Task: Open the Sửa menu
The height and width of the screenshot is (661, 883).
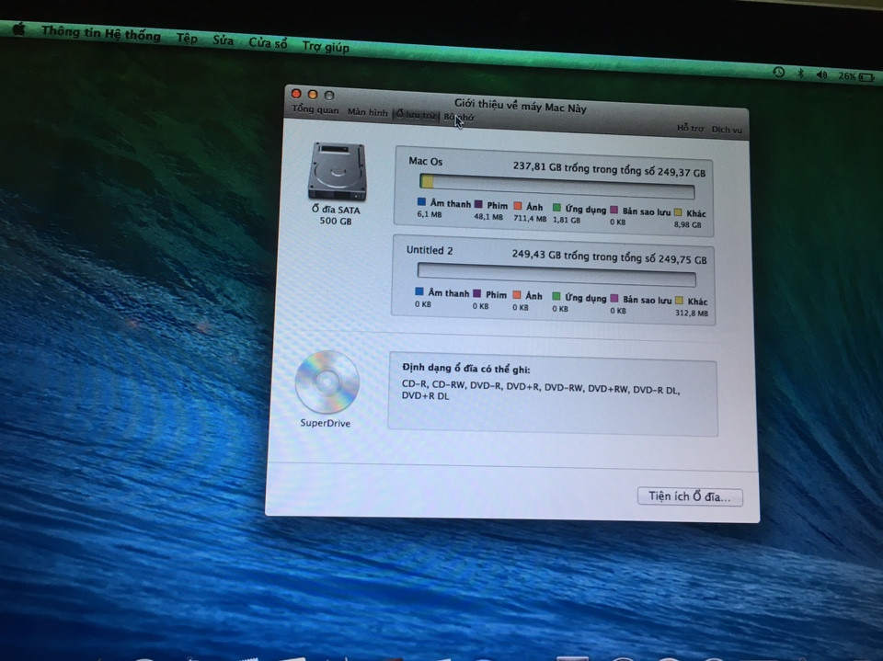Action: pyautogui.click(x=223, y=40)
